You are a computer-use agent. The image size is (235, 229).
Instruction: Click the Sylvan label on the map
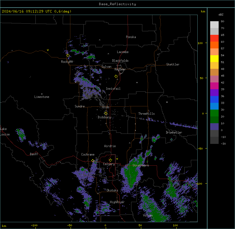coord(106,67)
